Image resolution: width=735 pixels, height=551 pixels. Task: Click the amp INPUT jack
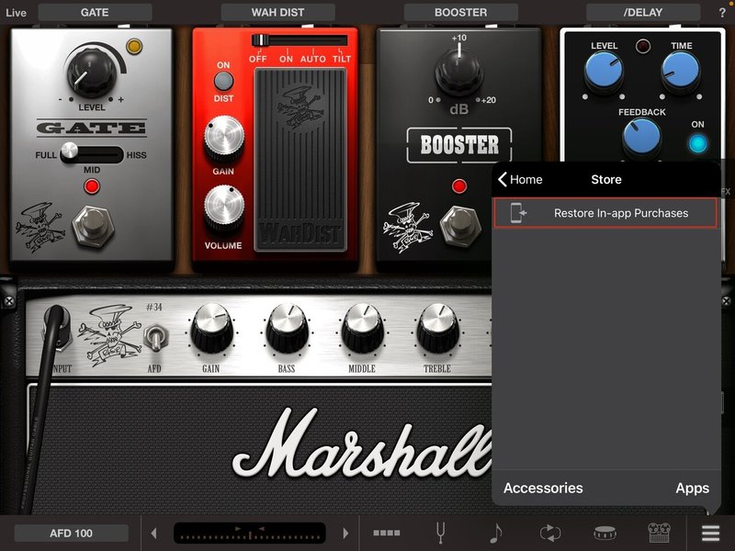coord(58,328)
